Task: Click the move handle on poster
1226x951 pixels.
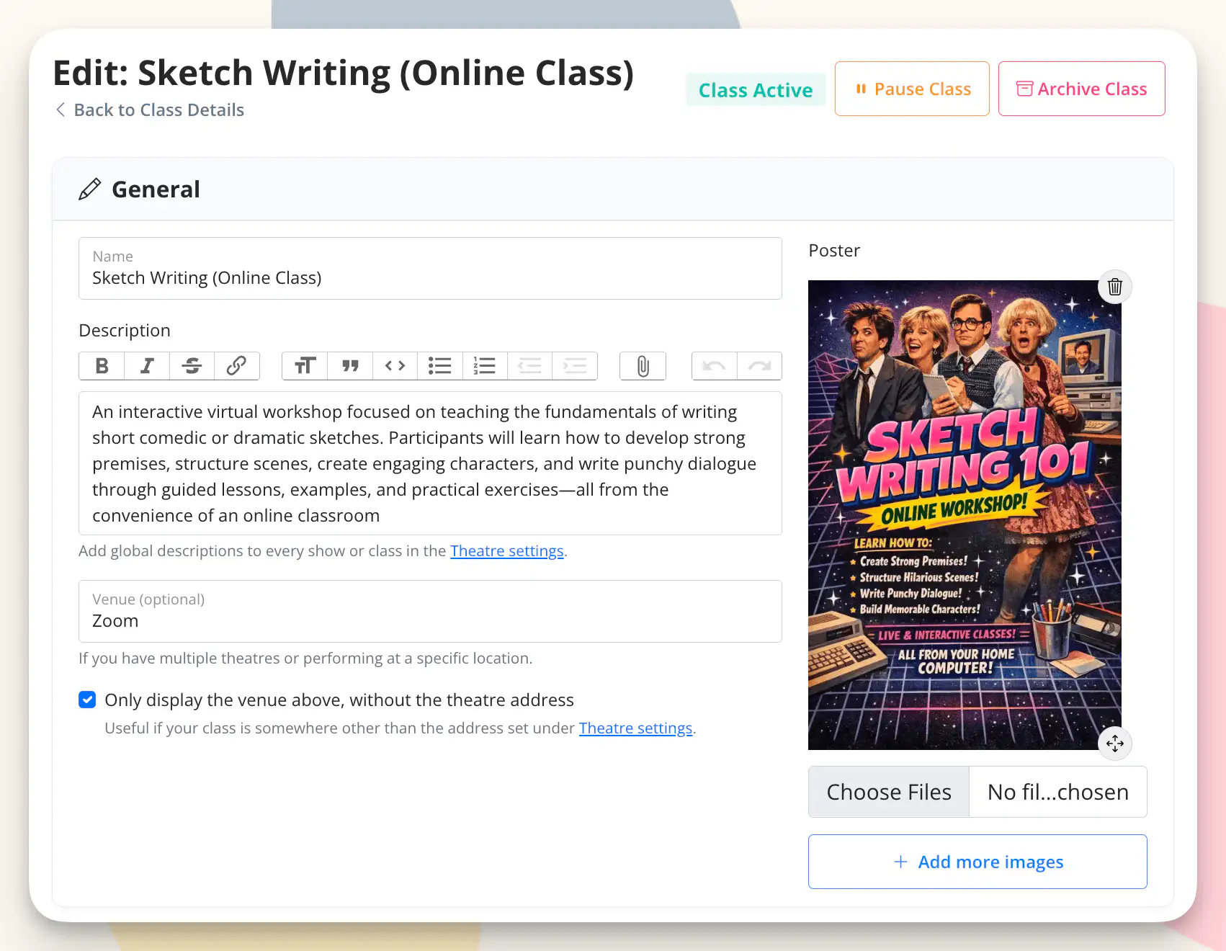Action: click(1114, 743)
